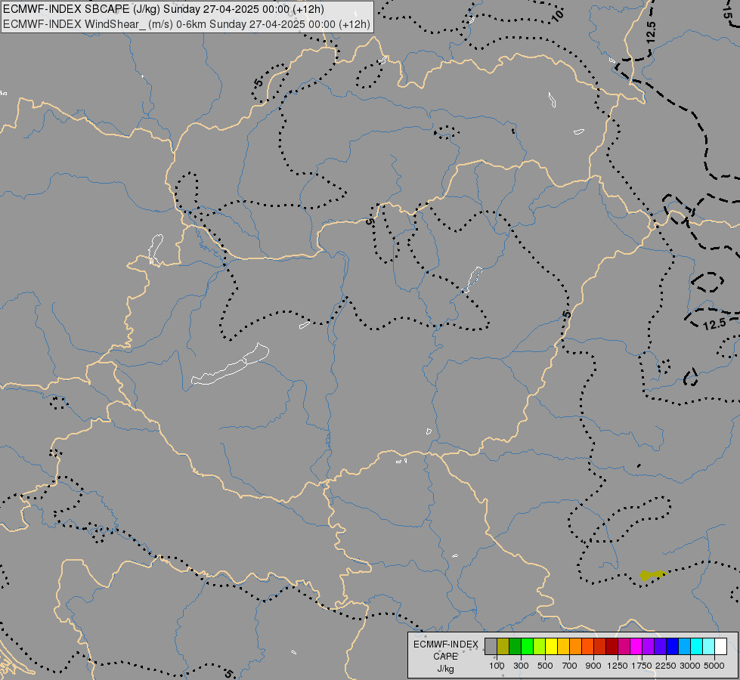Click the "300" legend value
The width and height of the screenshot is (740, 680).
(521, 666)
